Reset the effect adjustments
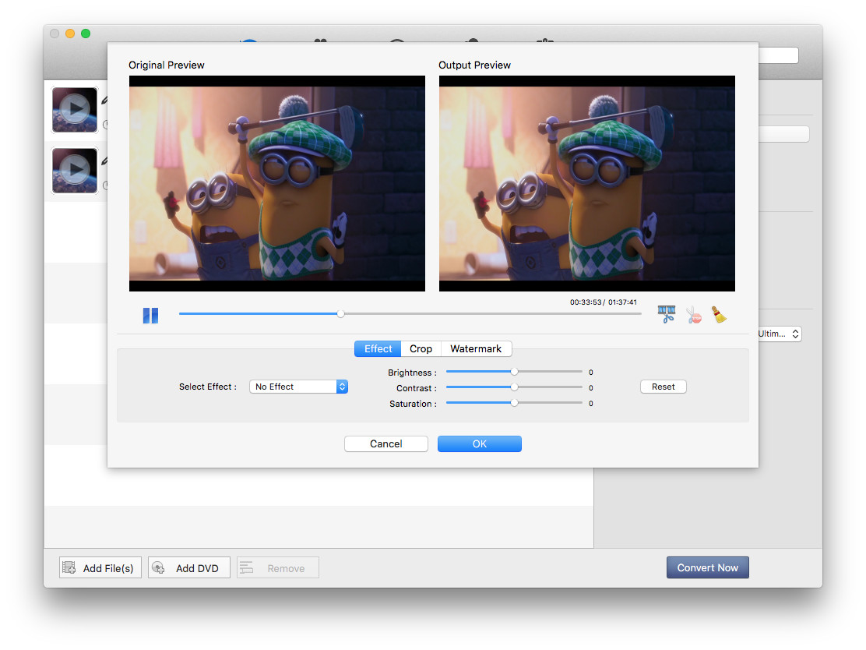Image resolution: width=866 pixels, height=650 pixels. [x=664, y=387]
